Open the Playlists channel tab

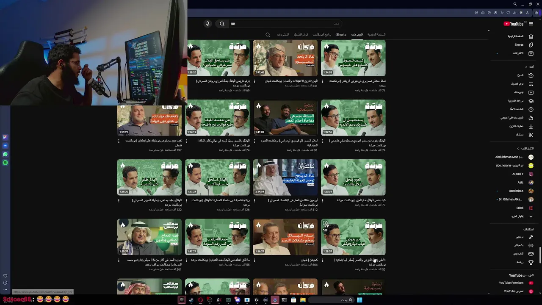pyautogui.click(x=301, y=35)
